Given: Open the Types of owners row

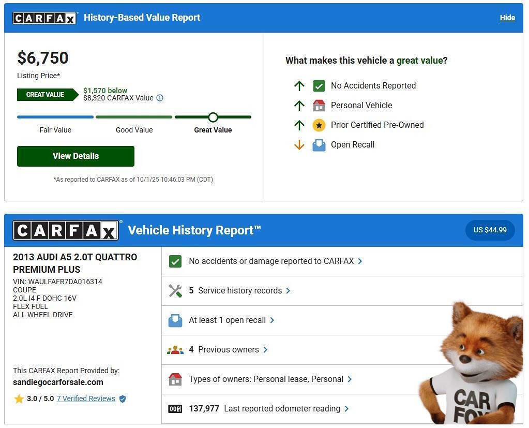Looking at the screenshot, I should (x=270, y=379).
